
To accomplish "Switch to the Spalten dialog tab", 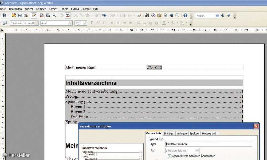I will [194, 133].
